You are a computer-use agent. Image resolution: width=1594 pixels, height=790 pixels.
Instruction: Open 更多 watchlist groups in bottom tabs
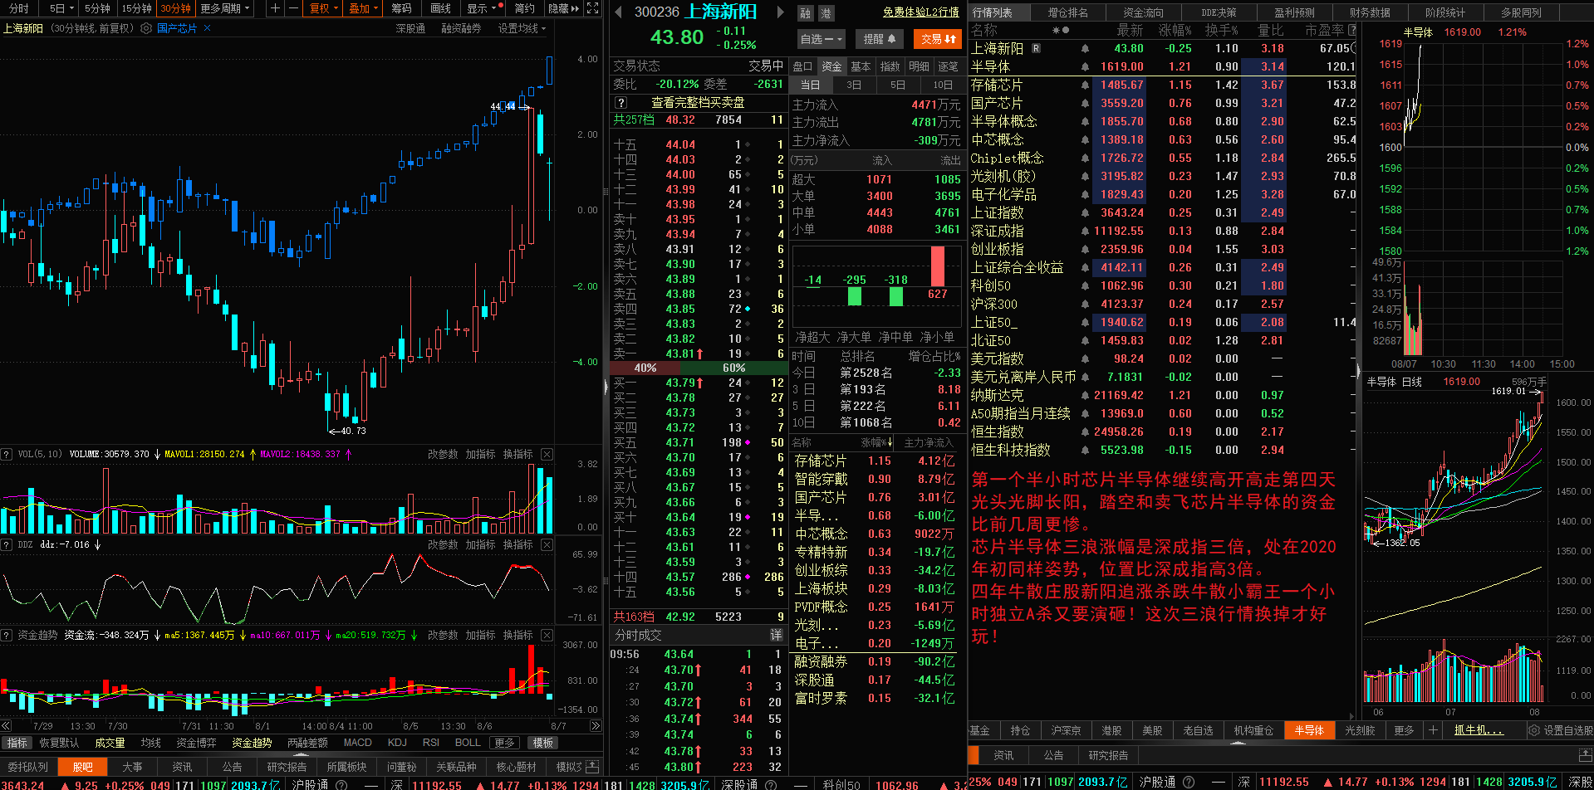click(x=1404, y=730)
